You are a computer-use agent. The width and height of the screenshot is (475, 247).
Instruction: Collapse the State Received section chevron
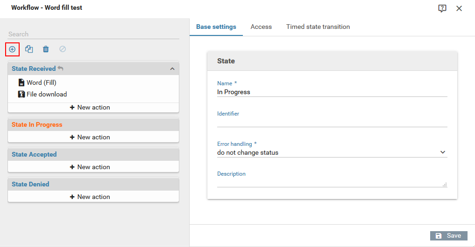(x=172, y=69)
